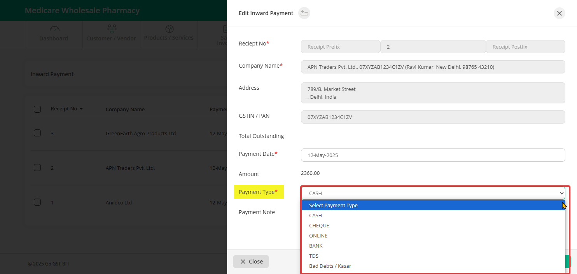Click the Customer / Vendor people icon
Screen dimensions: 577x274
point(112,29)
